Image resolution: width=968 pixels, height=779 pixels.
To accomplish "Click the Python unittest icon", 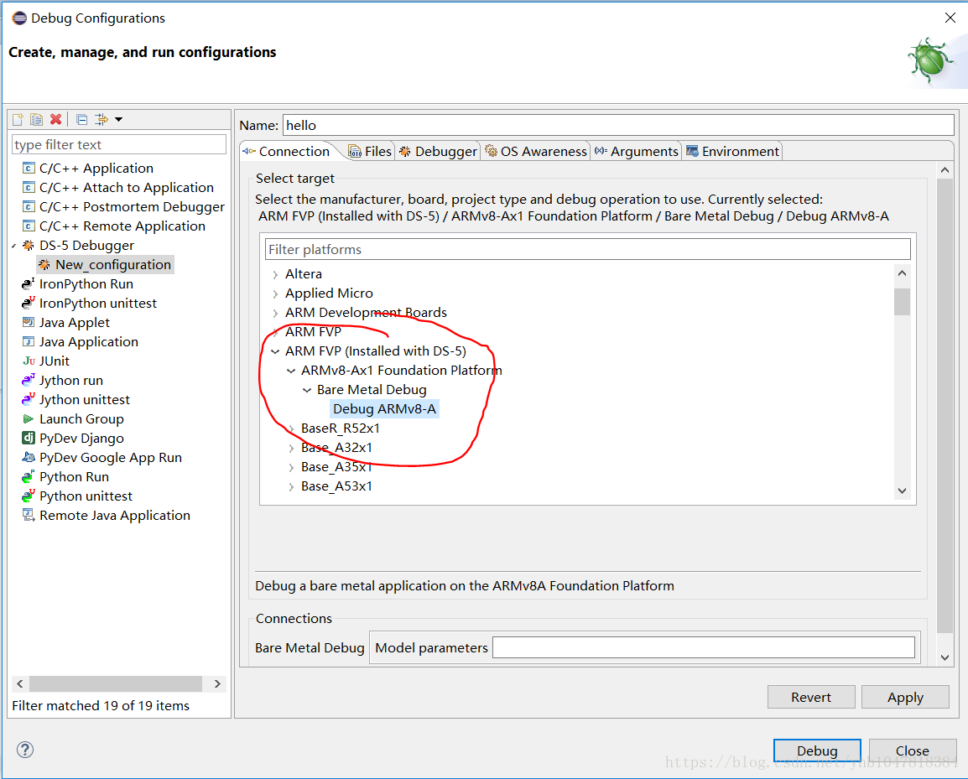I will pos(29,496).
